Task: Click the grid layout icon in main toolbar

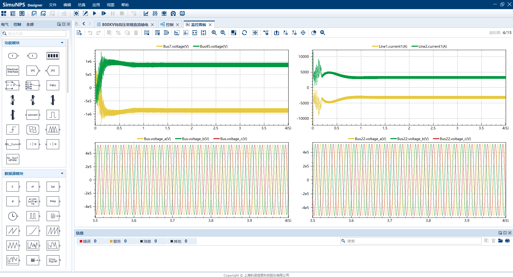Action: point(4,13)
